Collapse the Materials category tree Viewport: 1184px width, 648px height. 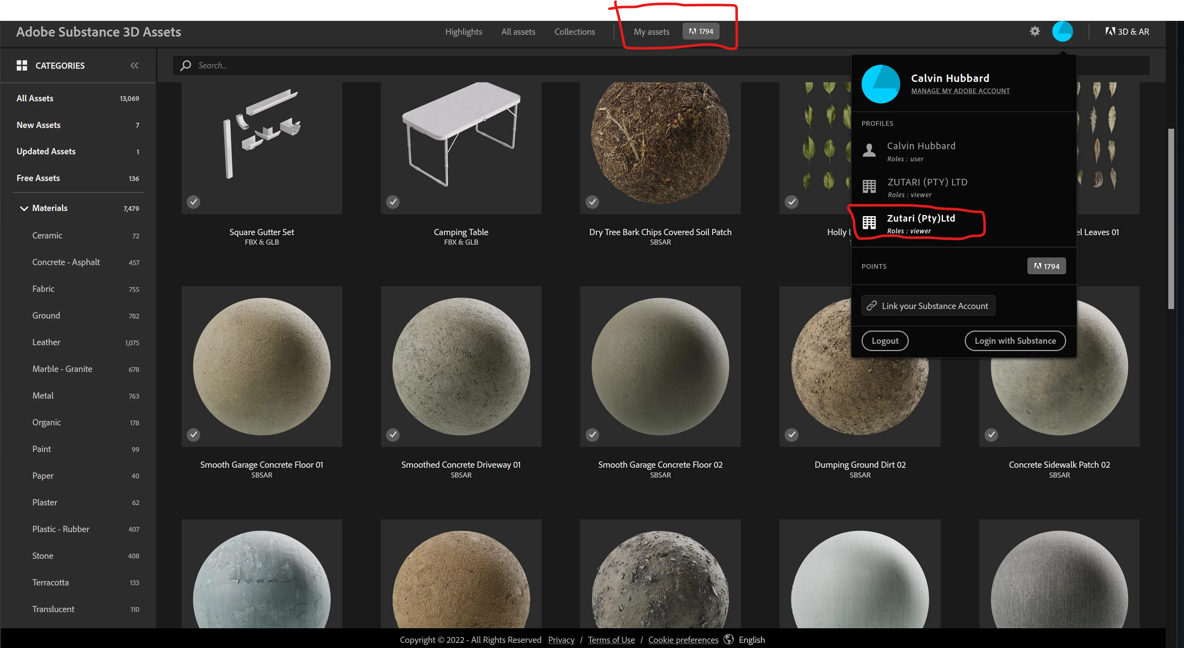(x=24, y=208)
